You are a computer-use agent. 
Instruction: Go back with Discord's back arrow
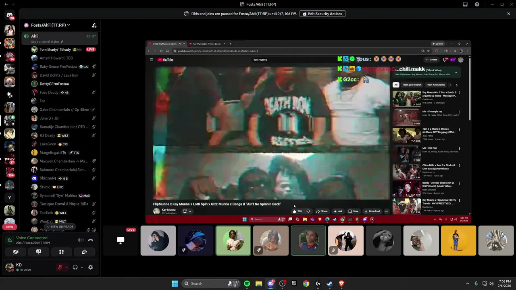[6, 4]
